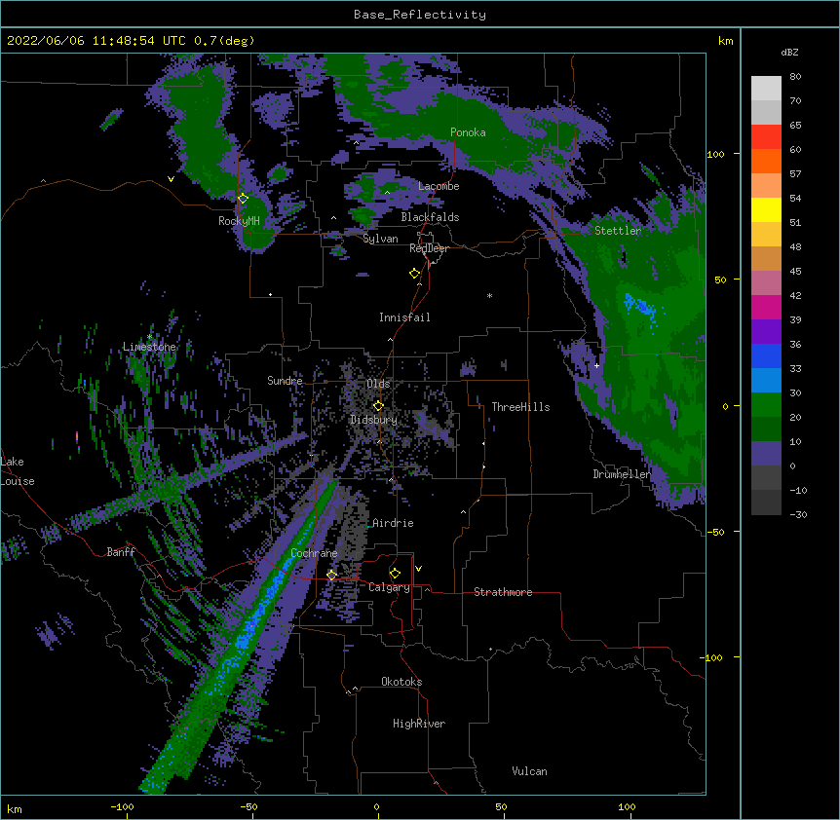840x820 pixels.
Task: Click the Lacombe city label
Action: 439,186
